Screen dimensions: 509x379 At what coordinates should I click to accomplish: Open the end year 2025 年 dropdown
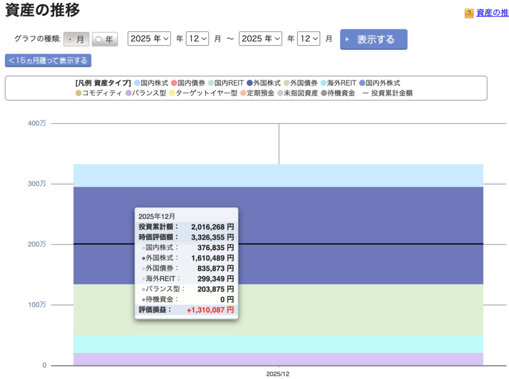(x=260, y=39)
